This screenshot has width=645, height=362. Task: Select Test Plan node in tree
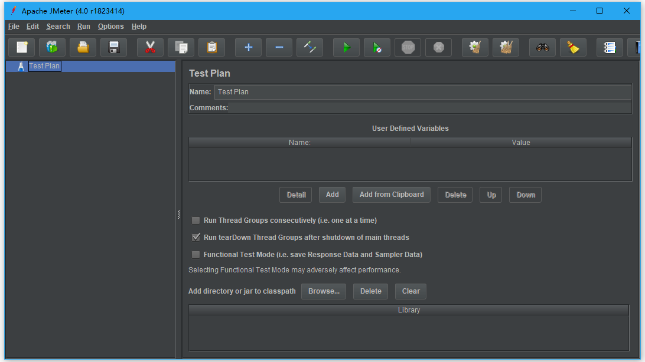[44, 66]
